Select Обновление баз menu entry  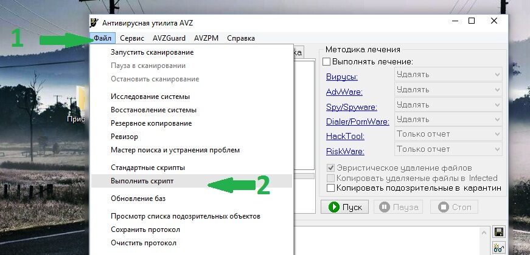[191, 199]
